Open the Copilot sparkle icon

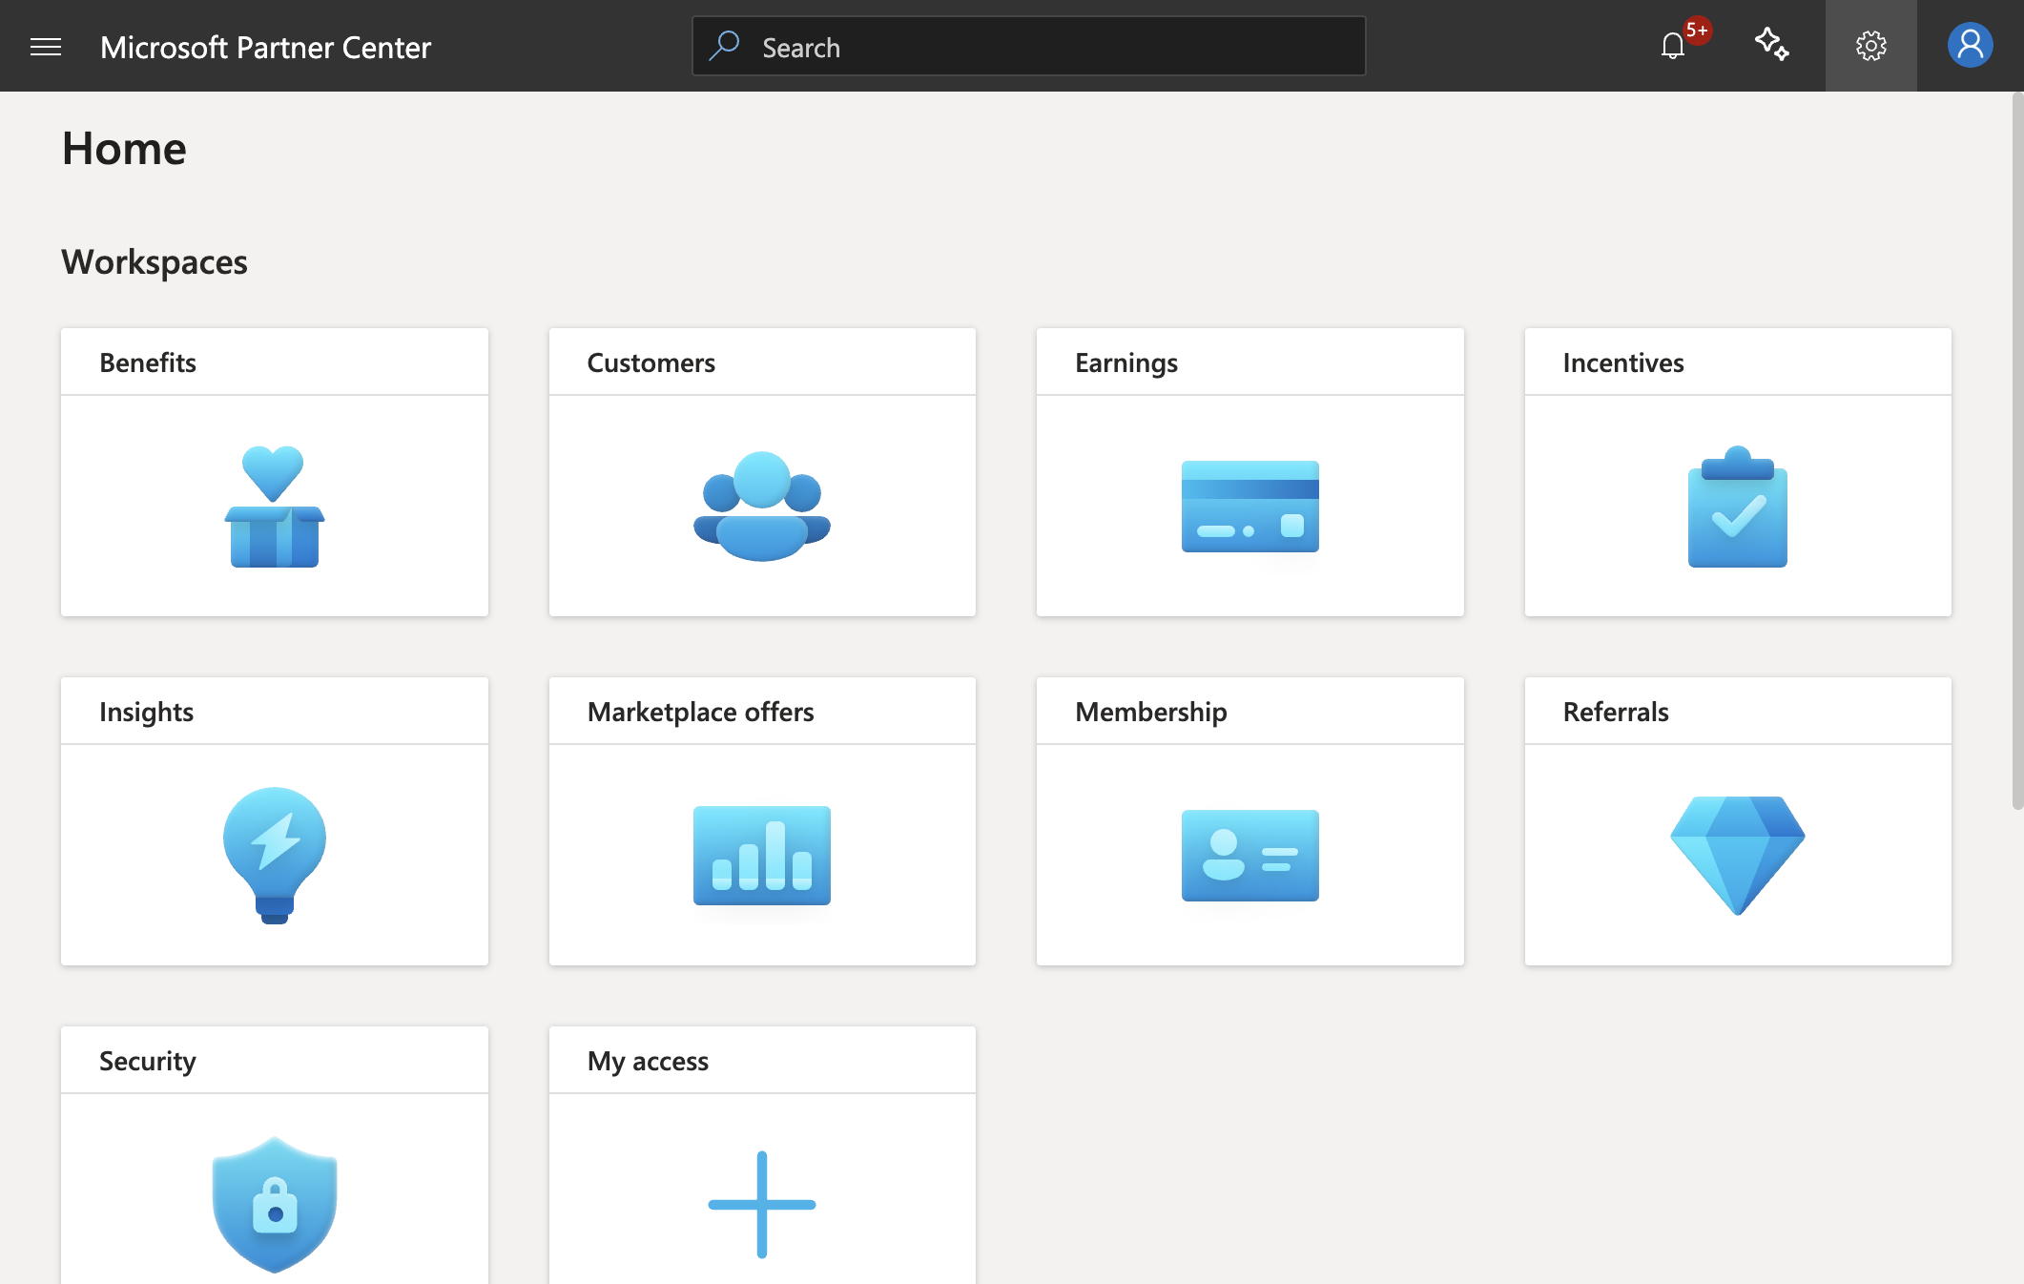point(1772,45)
